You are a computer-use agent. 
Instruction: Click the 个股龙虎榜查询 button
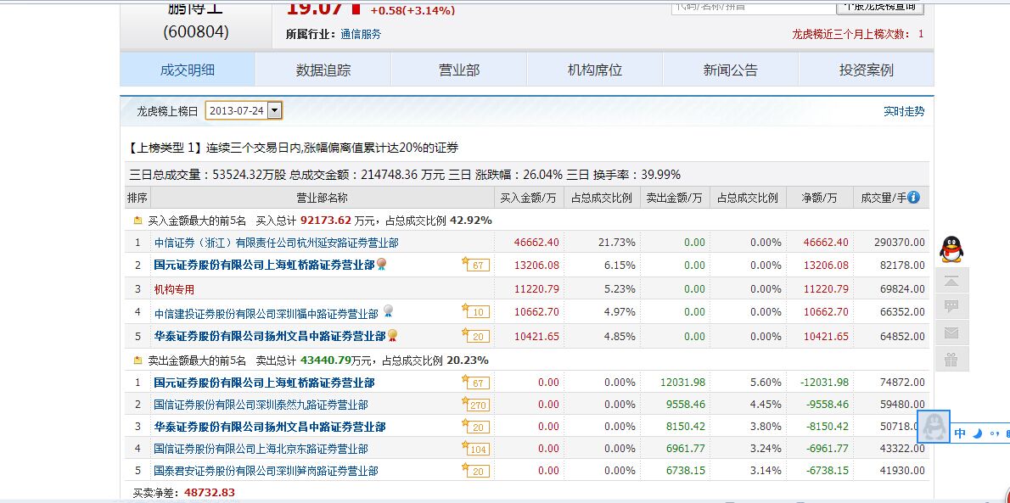click(880, 7)
